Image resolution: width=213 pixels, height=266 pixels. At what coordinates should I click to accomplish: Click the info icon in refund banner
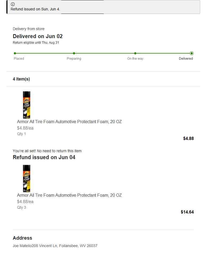pyautogui.click(x=13, y=4)
